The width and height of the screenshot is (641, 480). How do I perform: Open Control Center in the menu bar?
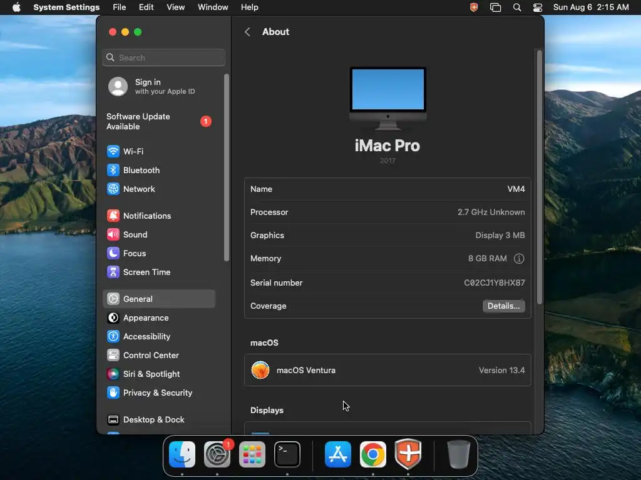point(538,7)
